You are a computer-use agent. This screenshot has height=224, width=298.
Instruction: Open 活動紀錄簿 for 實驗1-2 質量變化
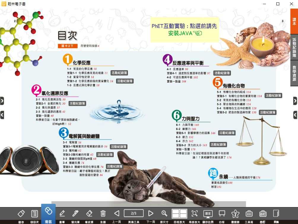pos(125,81)
